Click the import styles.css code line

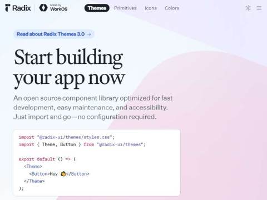pyautogui.click(x=67, y=137)
